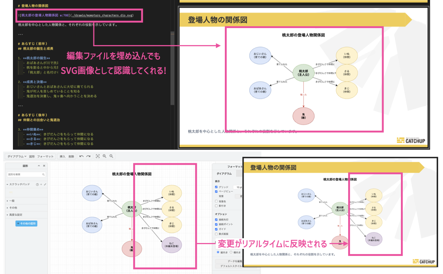Click the その他の図形 button
The image size is (443, 274).
click(26, 223)
